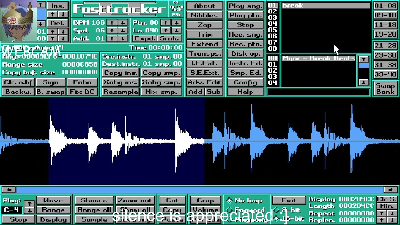Switch to instrument bank 29-30
400x225 pixels.
(385, 55)
